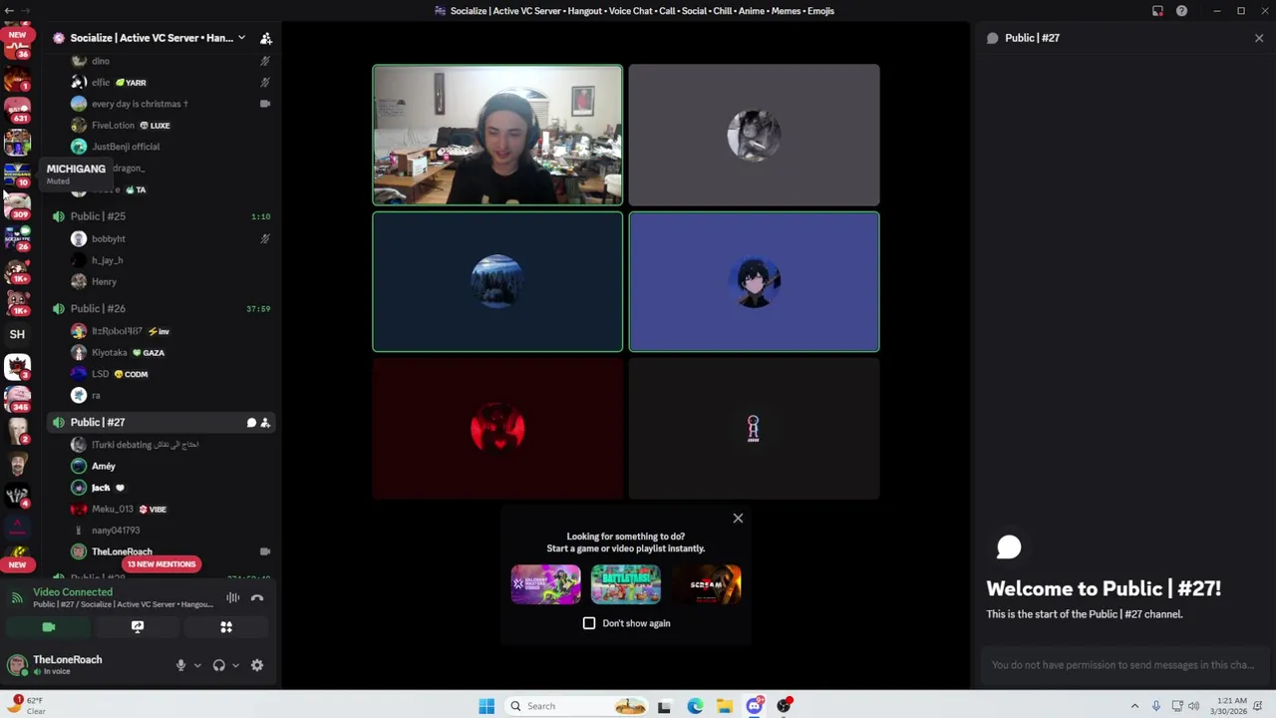Image resolution: width=1276 pixels, height=718 pixels.
Task: Select user FiveLotion in voice list
Action: 161,126
